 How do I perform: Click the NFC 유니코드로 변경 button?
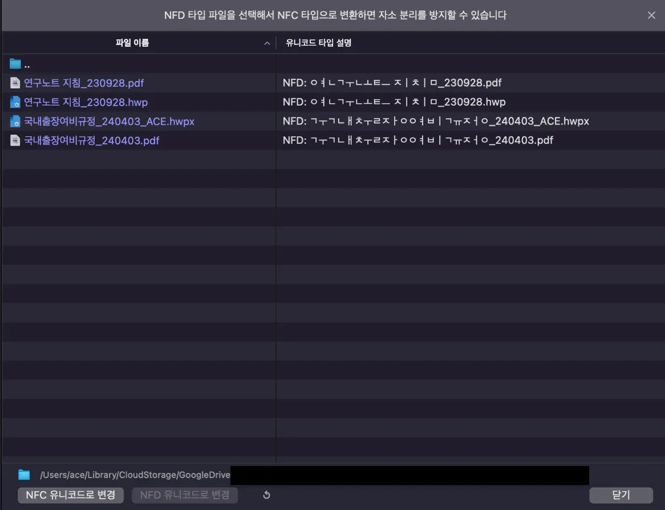(x=70, y=495)
